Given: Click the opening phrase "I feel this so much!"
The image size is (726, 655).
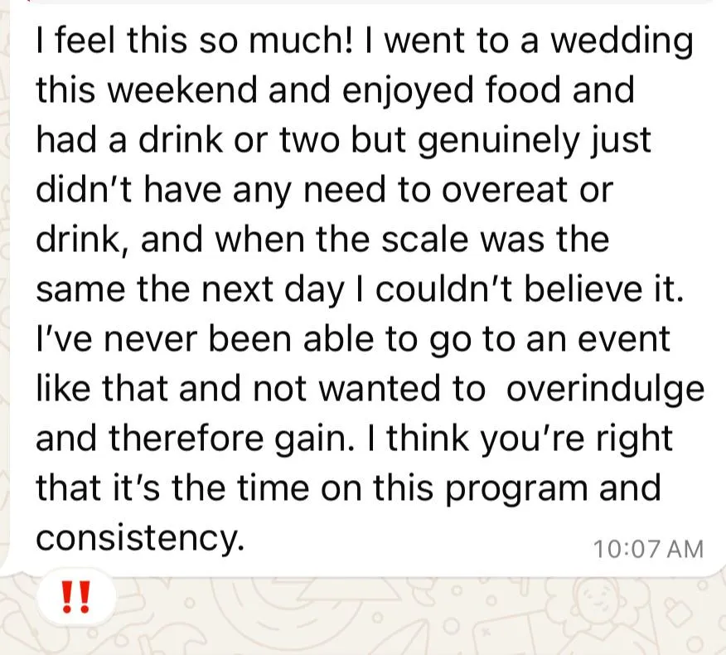Looking at the screenshot, I should 194,39.
